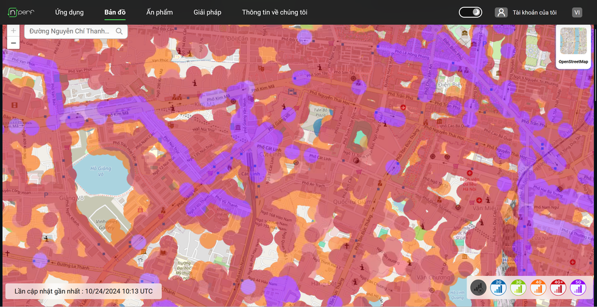Switch the dark mode toggle

tap(470, 12)
